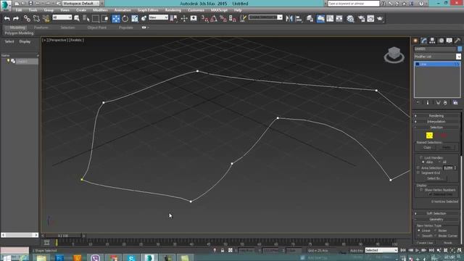Select Linear new vertex type

[x=419, y=231]
